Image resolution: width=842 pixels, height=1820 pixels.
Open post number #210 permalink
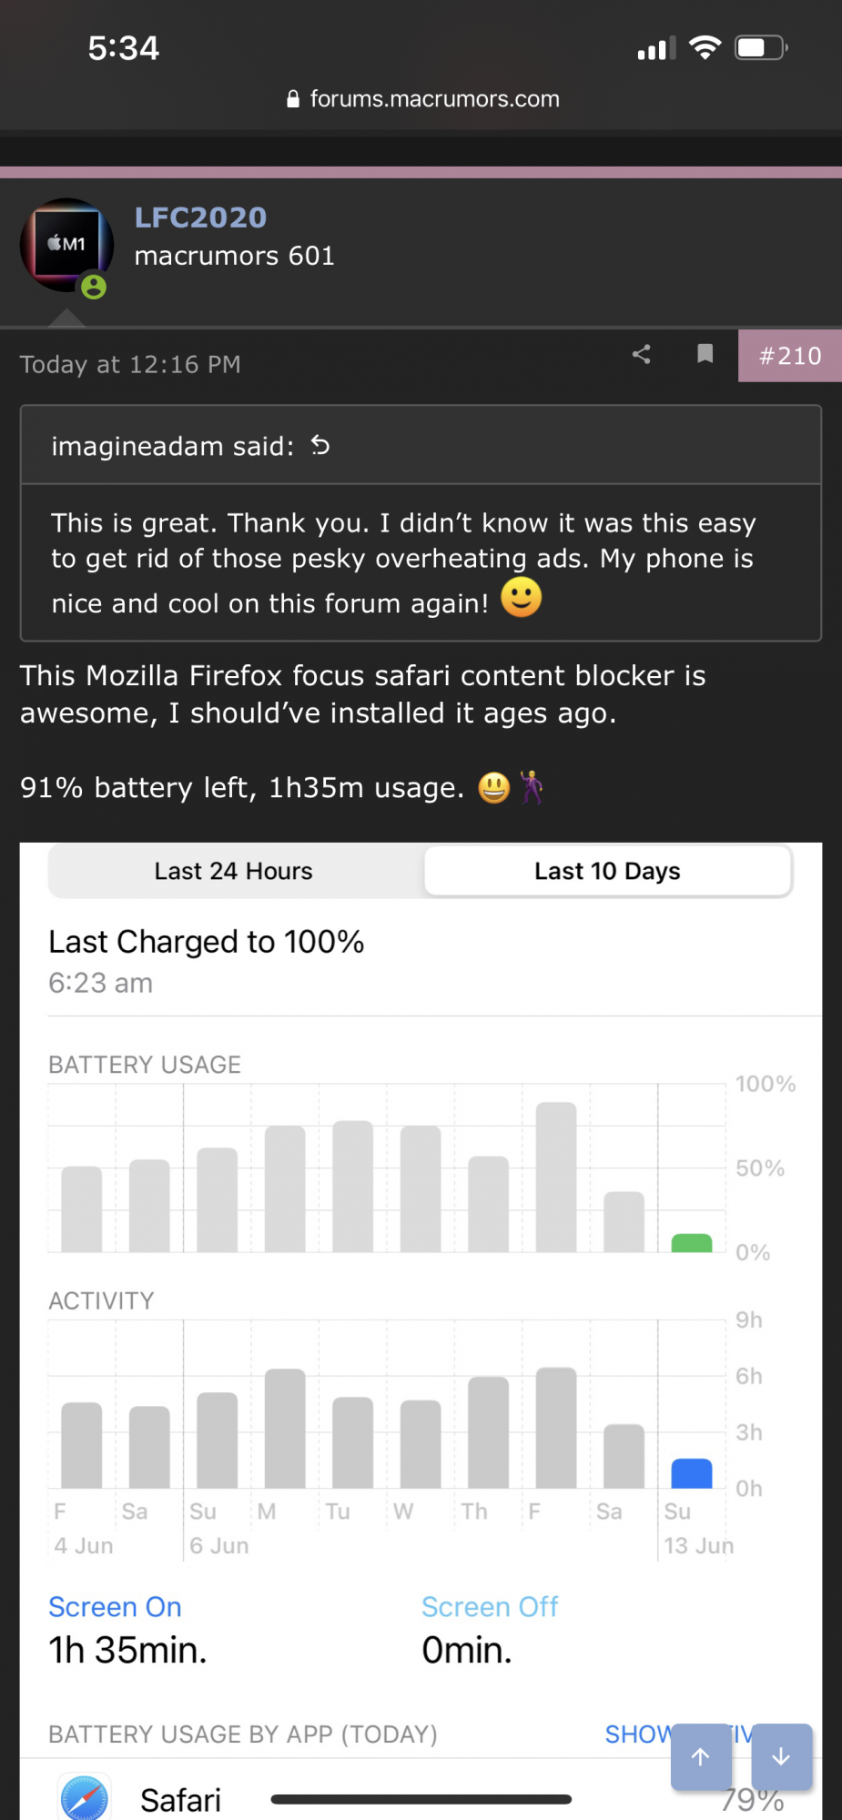(x=790, y=356)
